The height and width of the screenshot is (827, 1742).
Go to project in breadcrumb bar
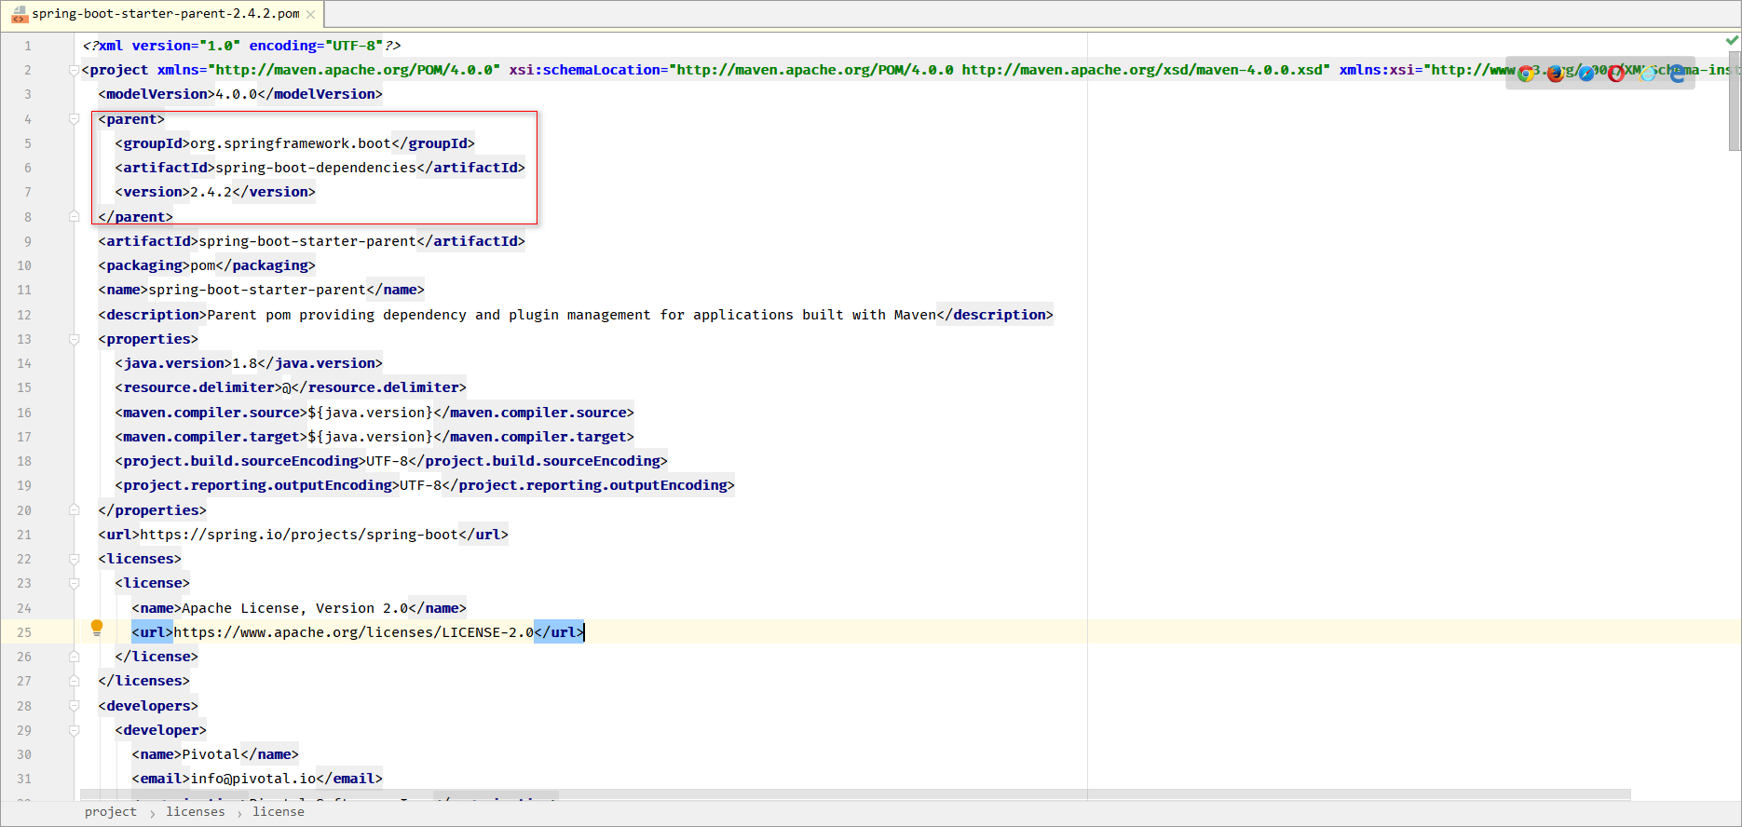pos(111,812)
